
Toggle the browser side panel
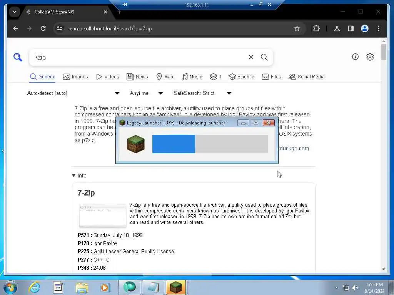point(351,28)
